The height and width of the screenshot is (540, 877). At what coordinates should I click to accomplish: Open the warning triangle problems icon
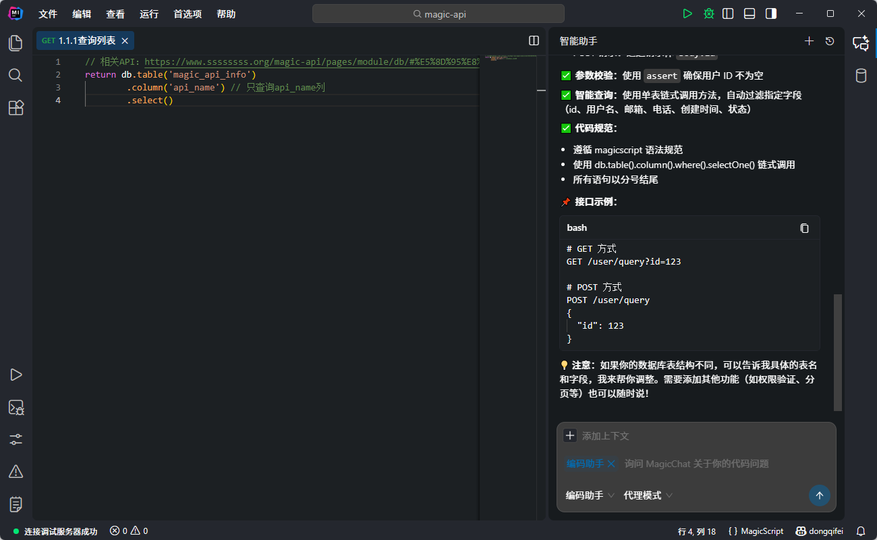point(16,471)
